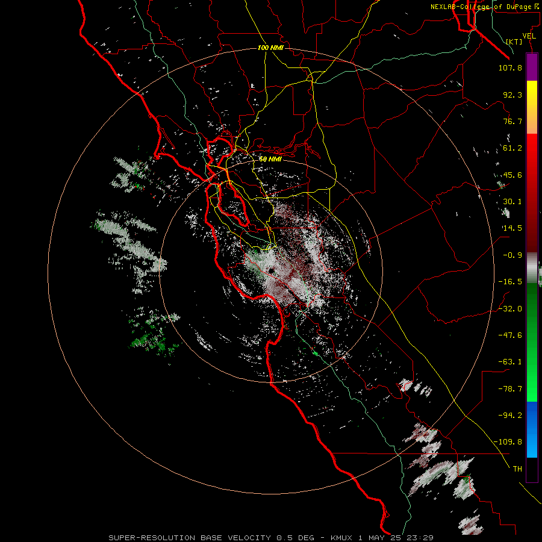The width and height of the screenshot is (542, 542).
Task: Click the -32.0 legend value
Action: click(x=510, y=309)
